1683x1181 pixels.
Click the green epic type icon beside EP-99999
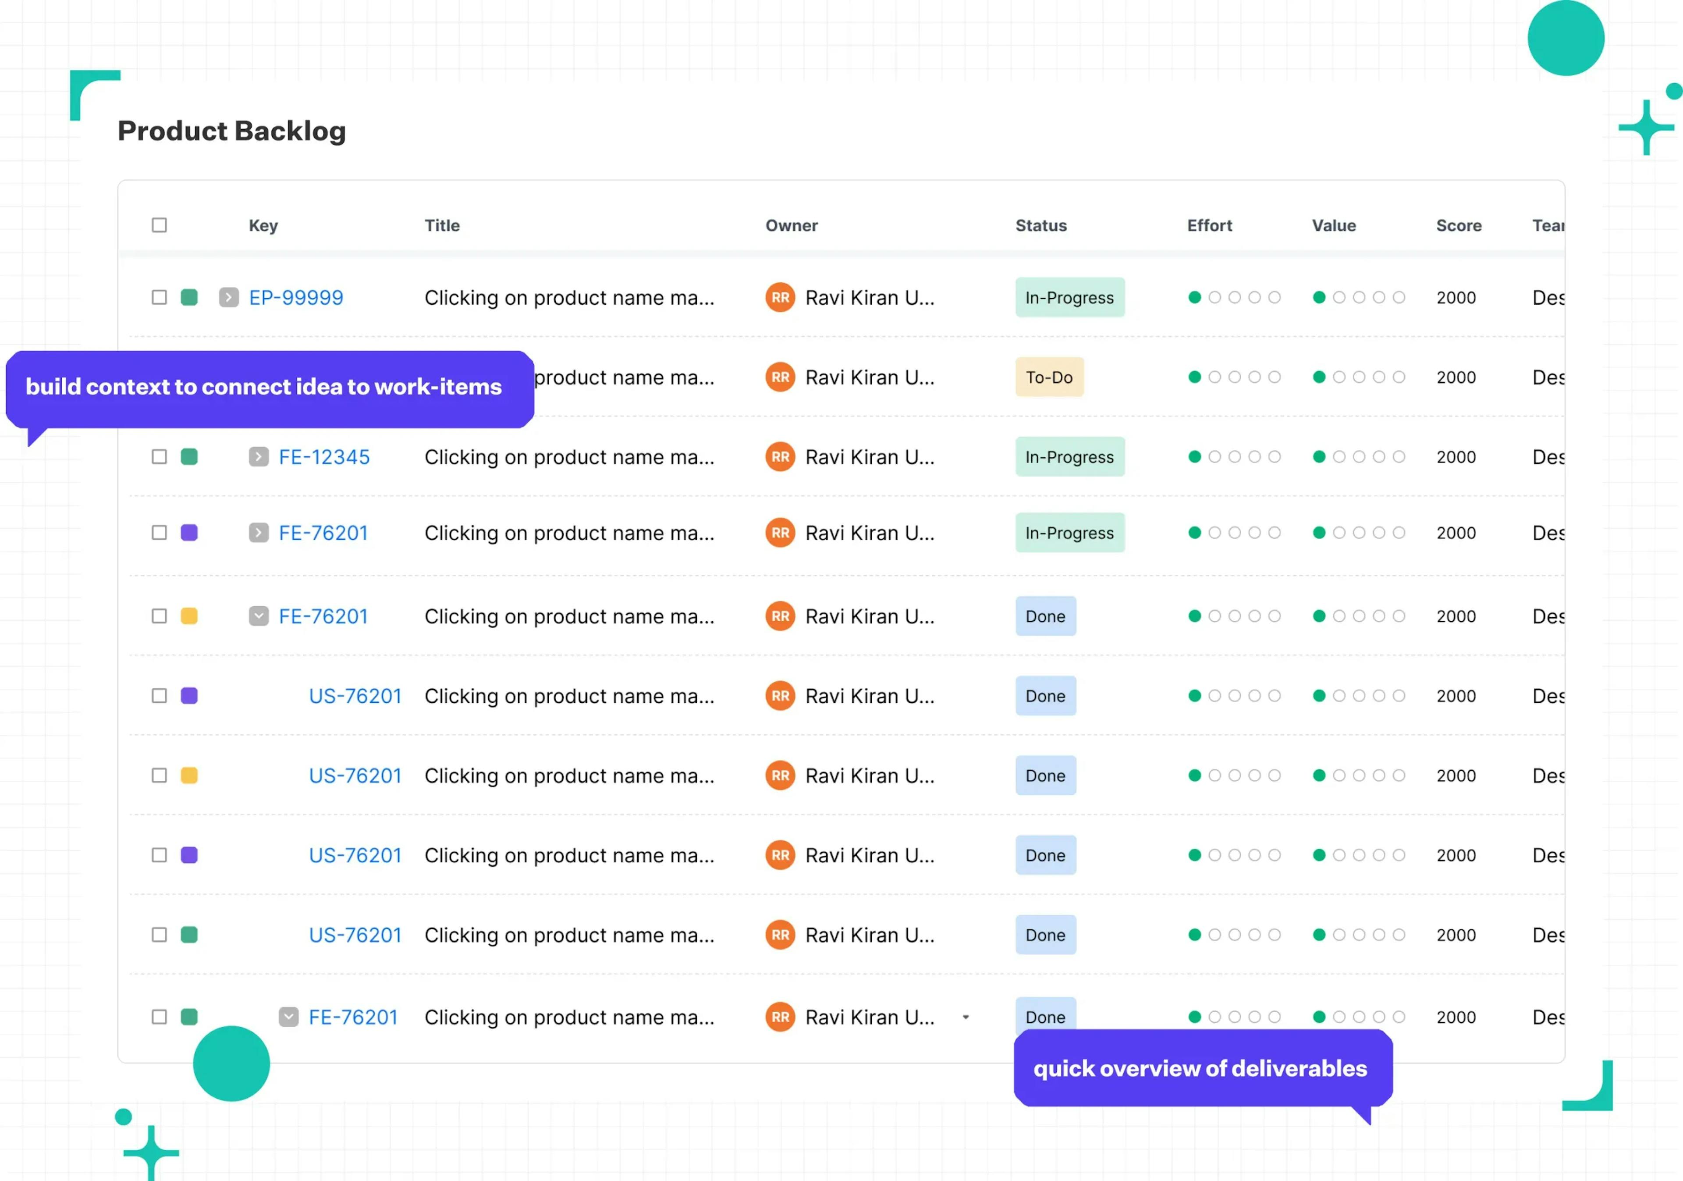(x=190, y=297)
